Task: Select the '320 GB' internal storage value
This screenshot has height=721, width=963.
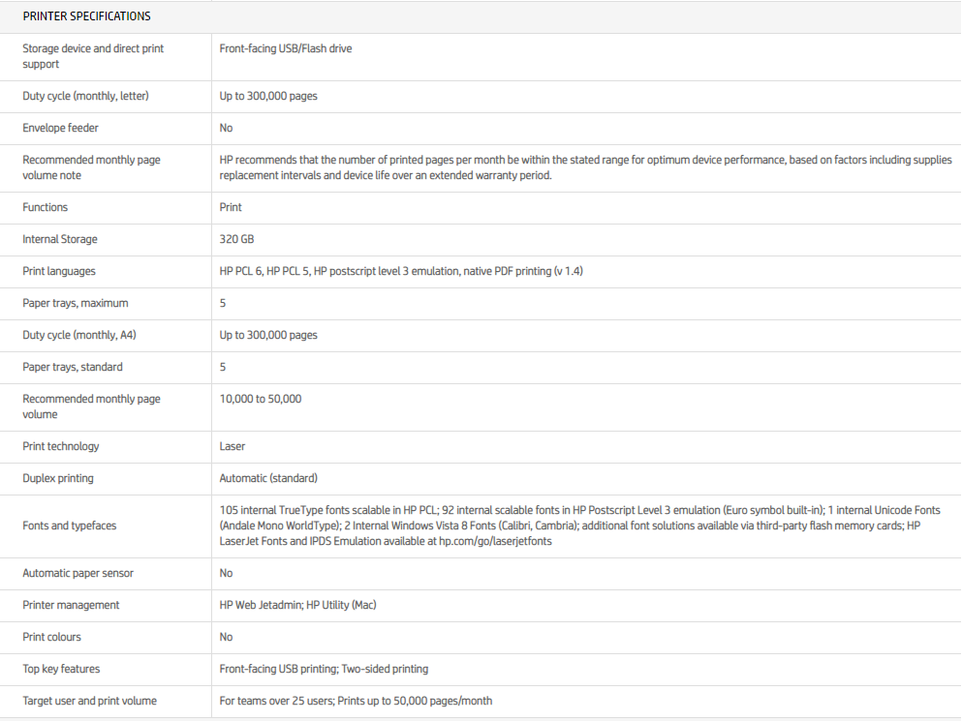Action: coord(236,239)
